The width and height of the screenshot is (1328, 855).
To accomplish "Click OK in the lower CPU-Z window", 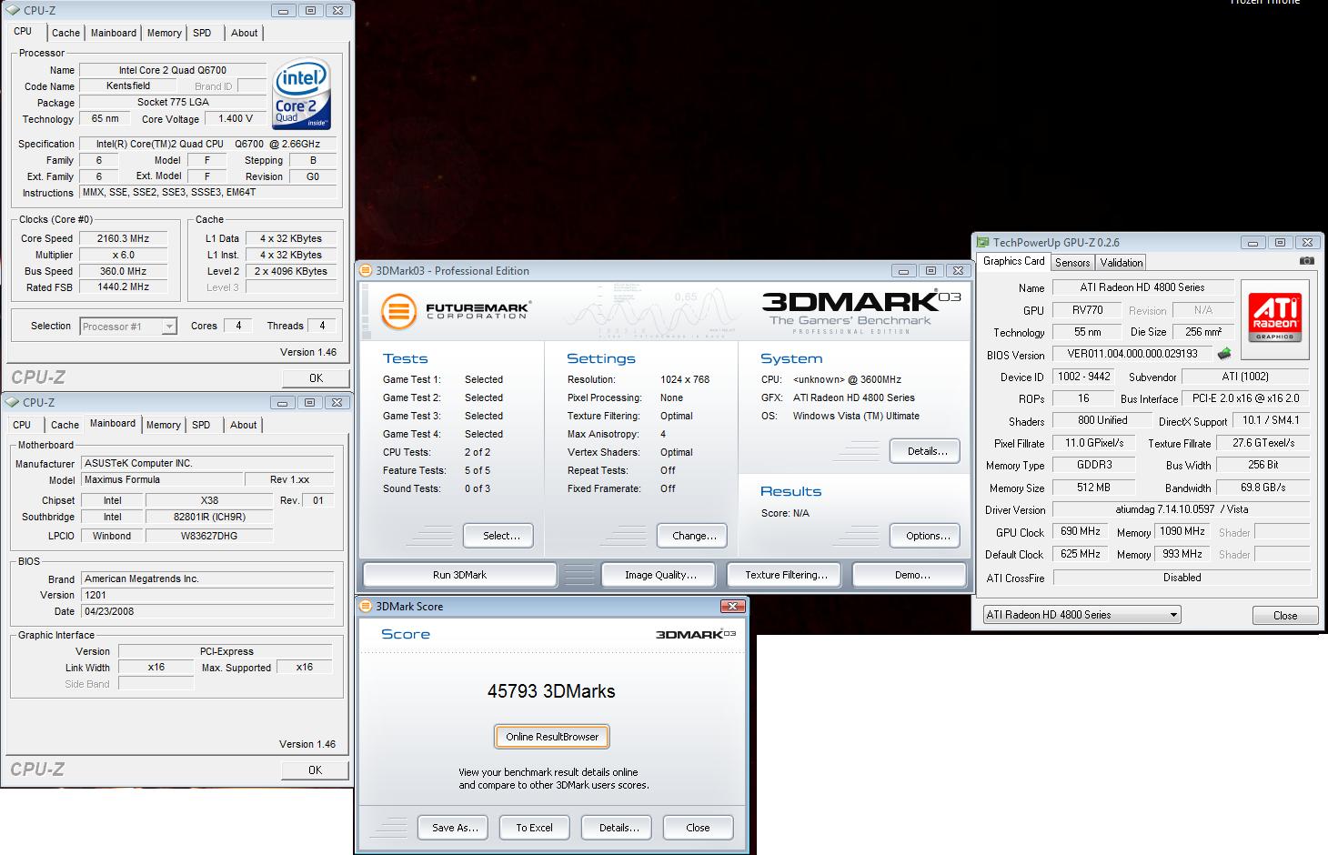I will click(x=315, y=769).
